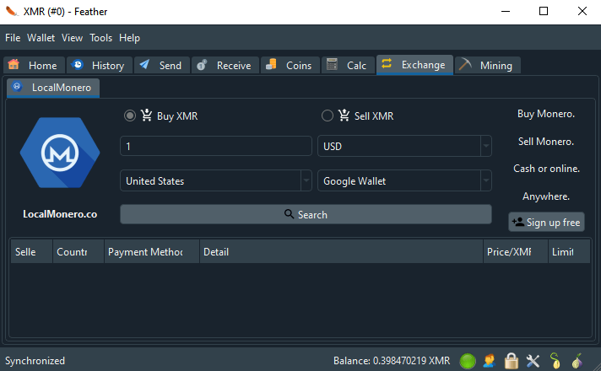Click the Feather app icon in title bar
601x371 pixels.
(x=12, y=12)
